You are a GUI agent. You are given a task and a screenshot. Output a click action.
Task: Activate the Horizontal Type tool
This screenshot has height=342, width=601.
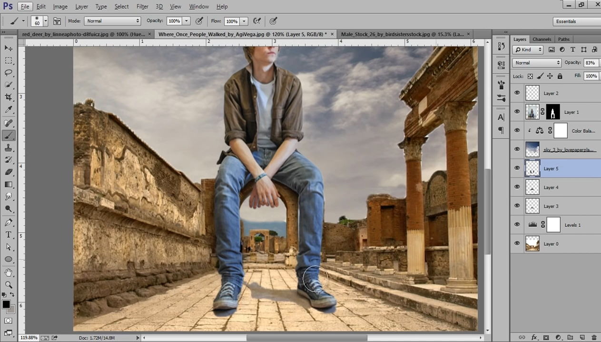9,235
